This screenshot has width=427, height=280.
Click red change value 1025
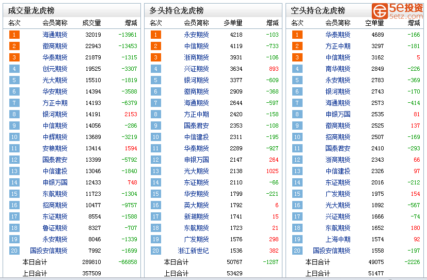coord(272,171)
